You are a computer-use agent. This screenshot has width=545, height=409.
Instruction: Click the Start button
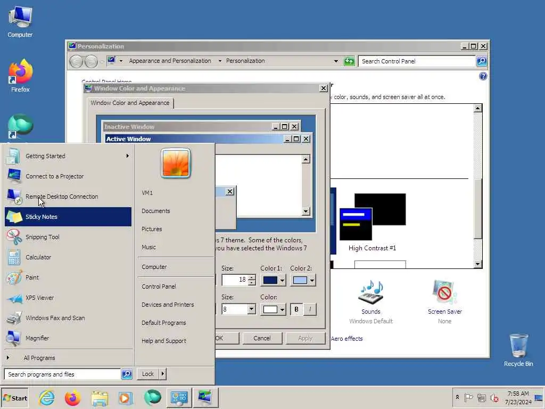click(14, 398)
